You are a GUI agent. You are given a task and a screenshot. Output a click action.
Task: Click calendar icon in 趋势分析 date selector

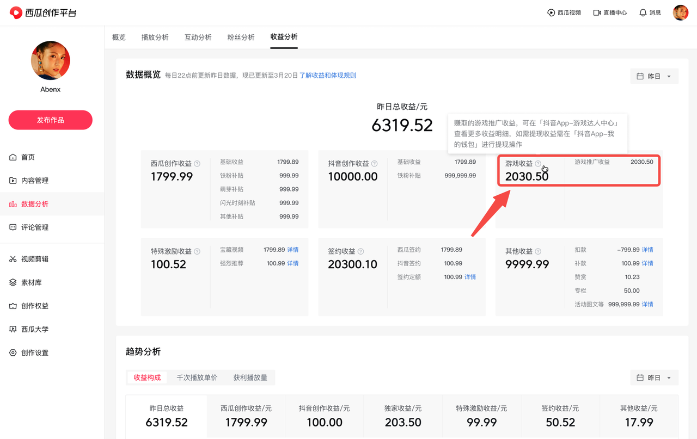[640, 378]
